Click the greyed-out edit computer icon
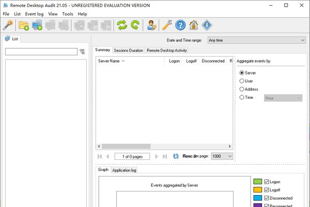The height and width of the screenshot is (207, 310). click(50, 25)
